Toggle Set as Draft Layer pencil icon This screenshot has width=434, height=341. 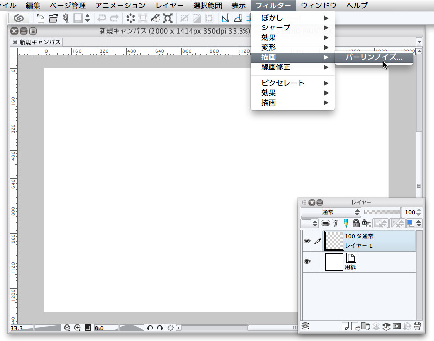(346, 223)
